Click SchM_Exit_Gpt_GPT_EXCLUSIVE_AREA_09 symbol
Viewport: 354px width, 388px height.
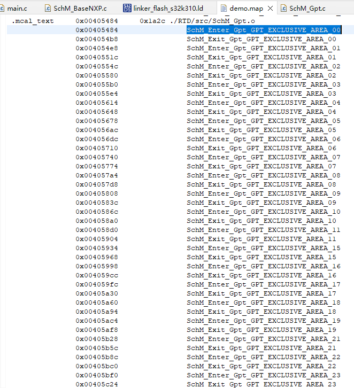click(261, 203)
